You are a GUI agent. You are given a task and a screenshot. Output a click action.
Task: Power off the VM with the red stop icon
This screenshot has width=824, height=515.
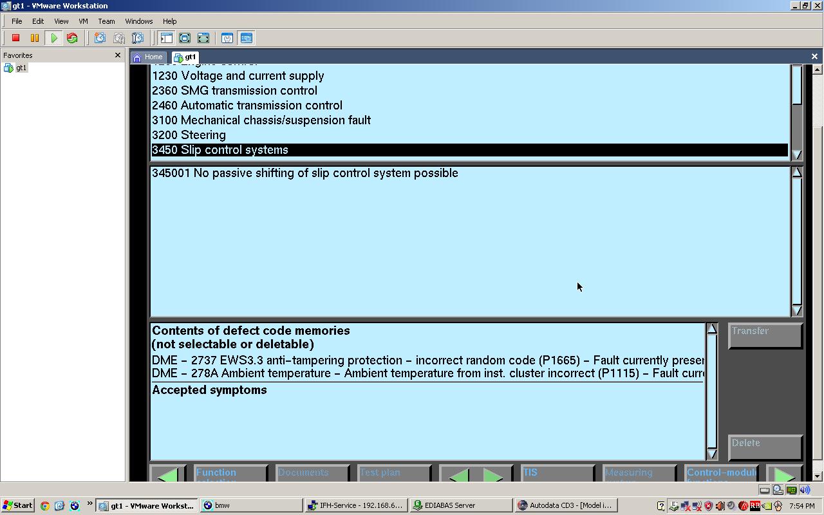click(16, 38)
